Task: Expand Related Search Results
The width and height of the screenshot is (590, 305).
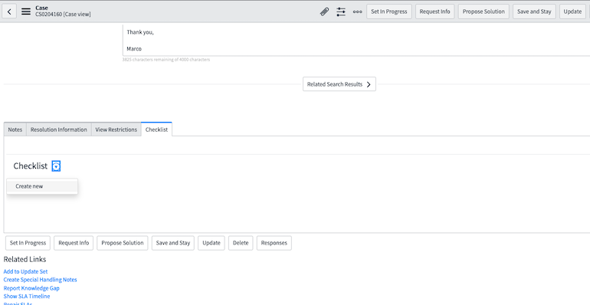Action: point(339,84)
